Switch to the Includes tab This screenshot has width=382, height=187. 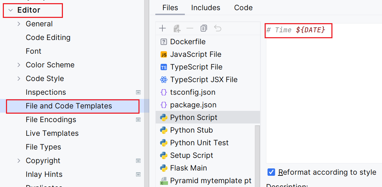206,8
